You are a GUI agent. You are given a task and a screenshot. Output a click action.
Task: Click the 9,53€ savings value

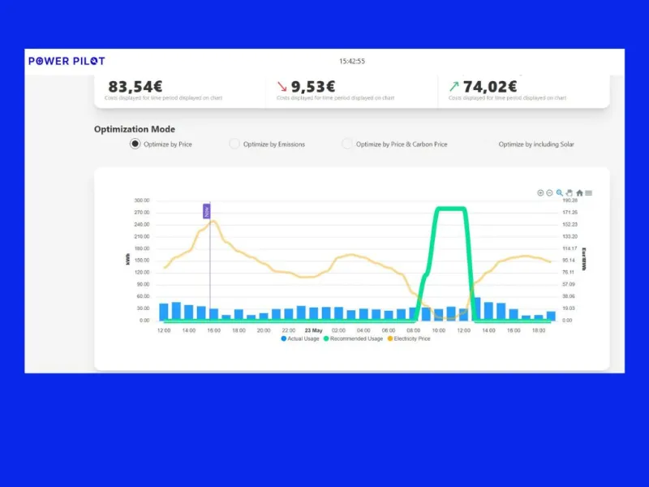coord(313,87)
